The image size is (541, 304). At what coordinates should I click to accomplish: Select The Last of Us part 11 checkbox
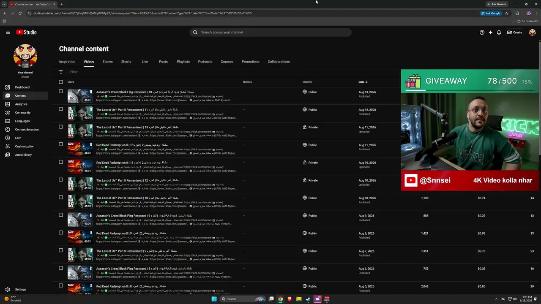click(x=61, y=109)
